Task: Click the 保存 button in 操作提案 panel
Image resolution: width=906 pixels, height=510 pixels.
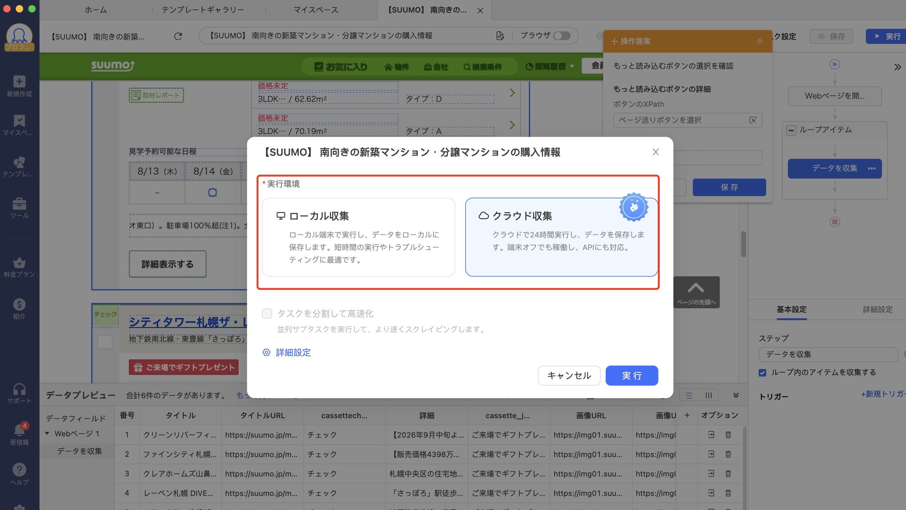Action: [x=729, y=187]
